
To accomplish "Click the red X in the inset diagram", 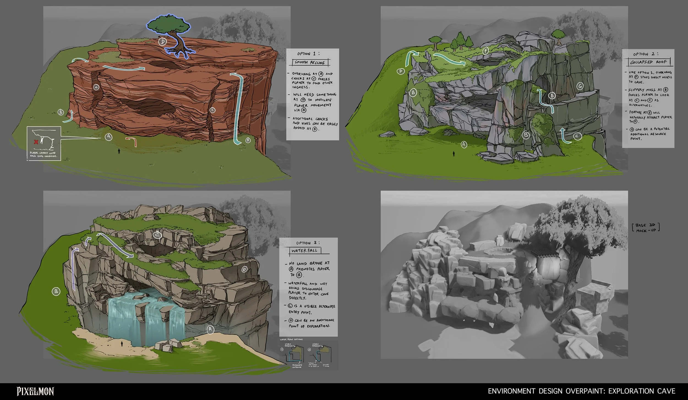I will (x=36, y=142).
